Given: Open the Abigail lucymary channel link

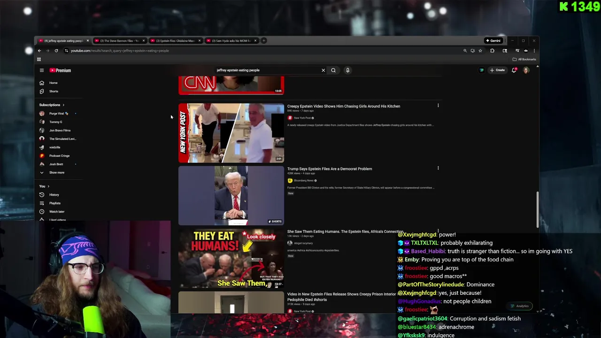Looking at the screenshot, I should (x=303, y=243).
